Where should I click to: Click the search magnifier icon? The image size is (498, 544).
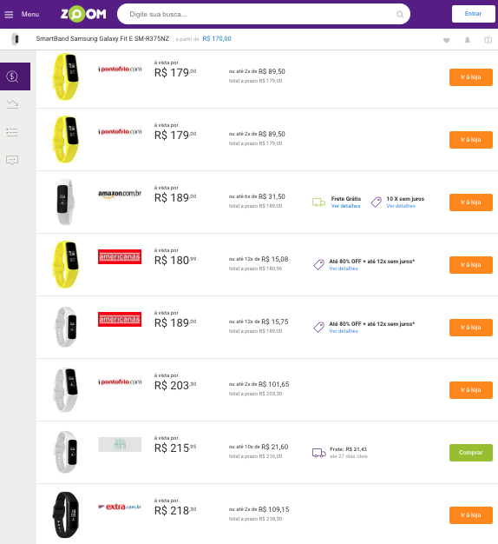pyautogui.click(x=400, y=14)
